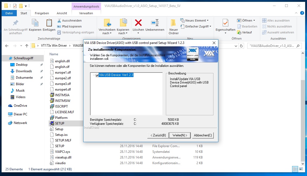Switch to the Verwalten ribbon tab
The height and width of the screenshot is (176, 307).
coord(86,13)
